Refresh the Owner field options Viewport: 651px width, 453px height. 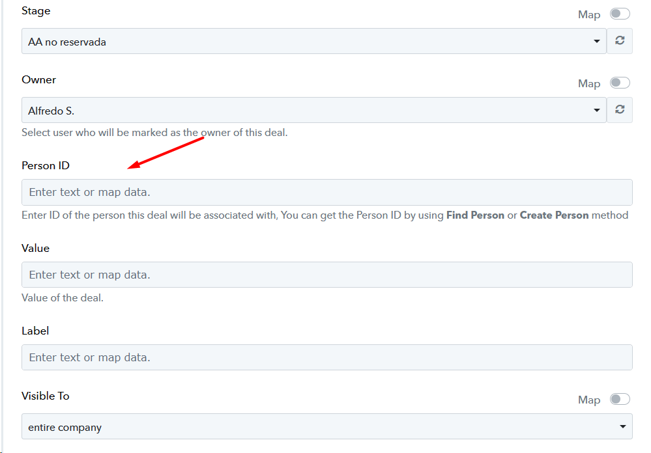tap(620, 109)
